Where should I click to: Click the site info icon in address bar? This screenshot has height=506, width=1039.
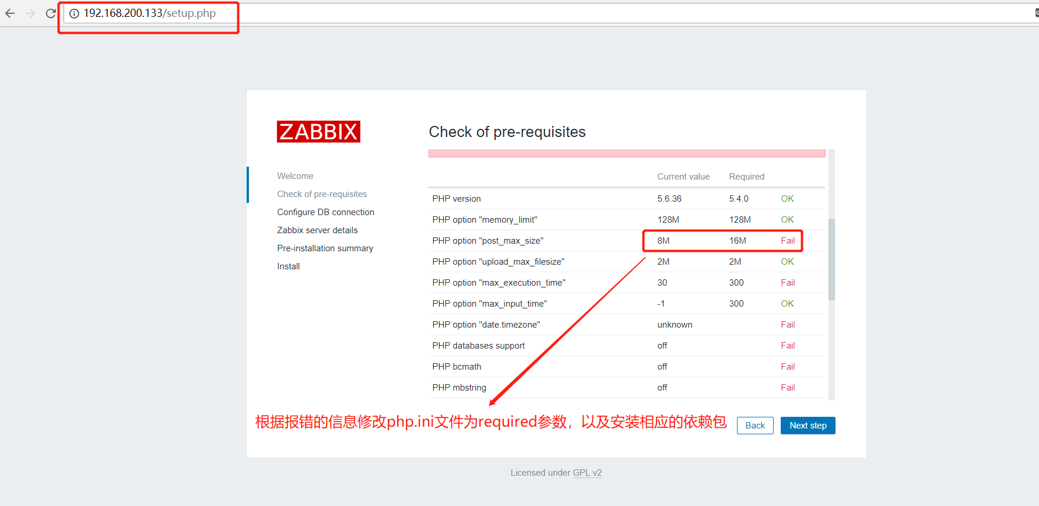74,13
